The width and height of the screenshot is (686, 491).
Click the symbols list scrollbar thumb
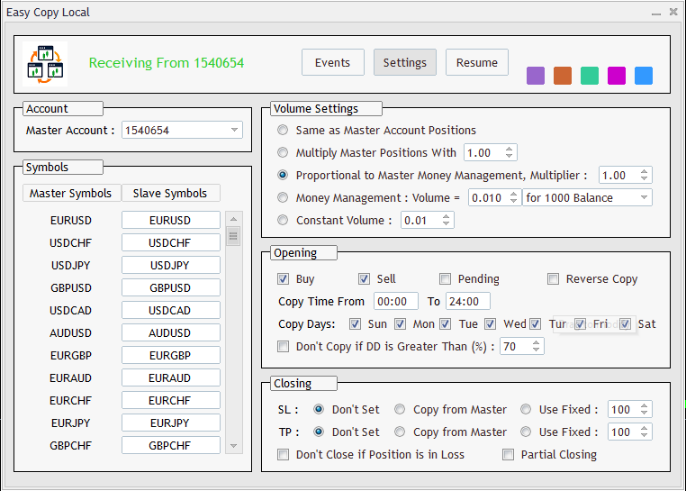pyautogui.click(x=234, y=236)
